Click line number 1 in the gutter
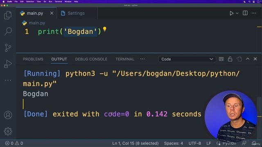 [x=27, y=31]
